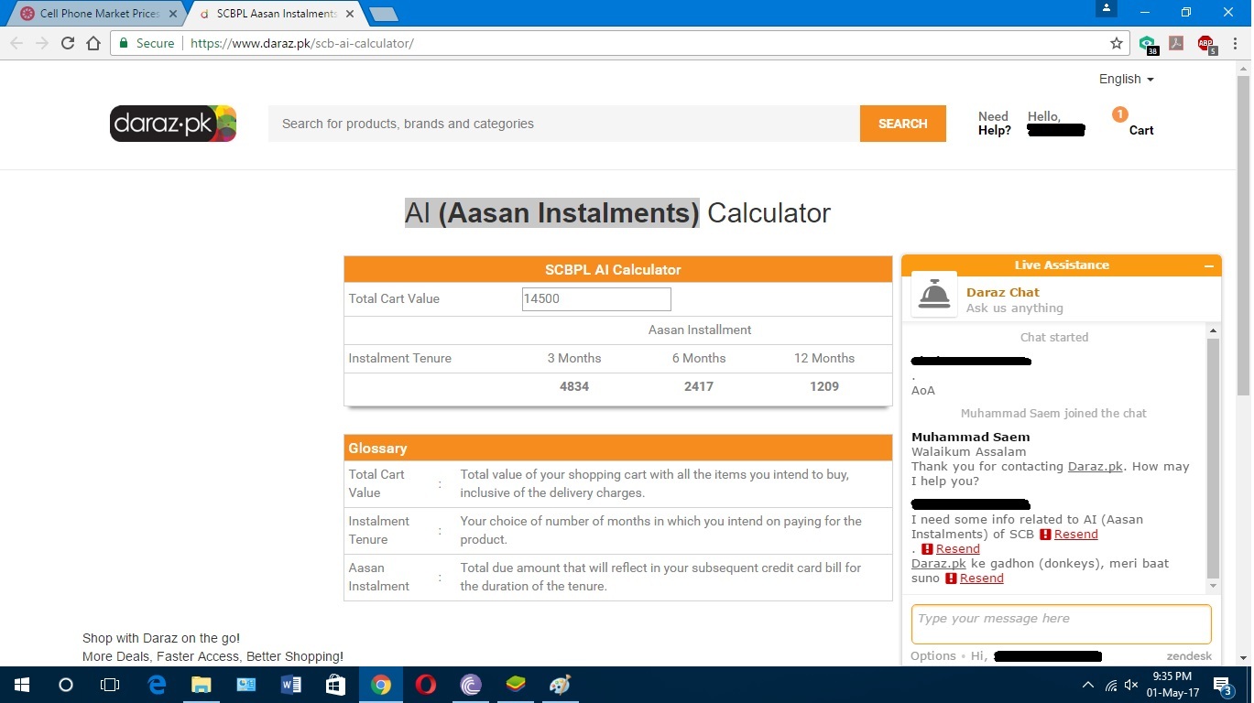This screenshot has height=703, width=1254.
Task: Reload the page with the refresh icon
Action: point(68,43)
